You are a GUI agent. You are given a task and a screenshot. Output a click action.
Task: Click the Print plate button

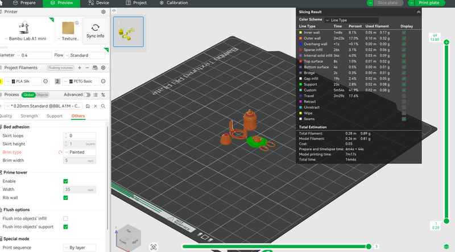429,3
